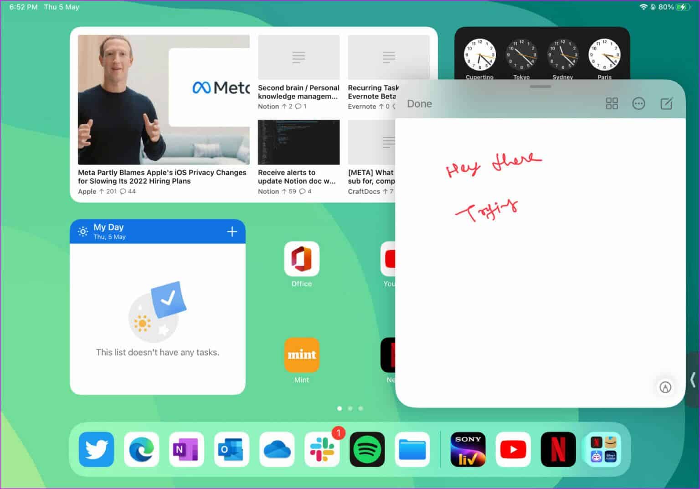Launch Spotify from the dock

click(367, 449)
